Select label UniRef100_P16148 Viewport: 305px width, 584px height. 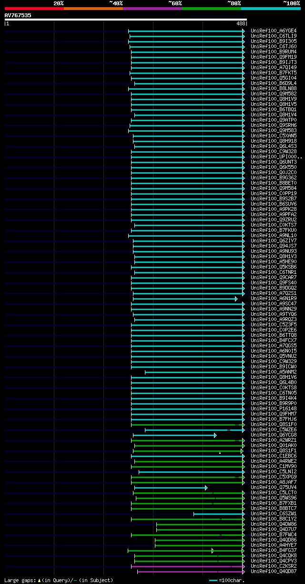pyautogui.click(x=274, y=408)
